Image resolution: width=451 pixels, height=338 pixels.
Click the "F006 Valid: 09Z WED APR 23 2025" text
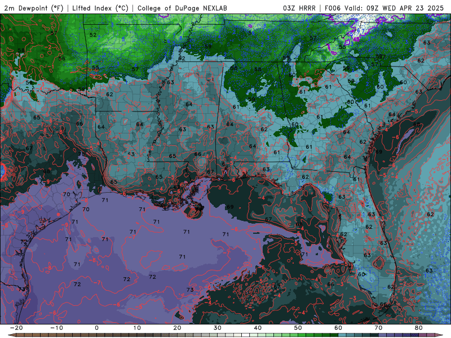point(384,8)
